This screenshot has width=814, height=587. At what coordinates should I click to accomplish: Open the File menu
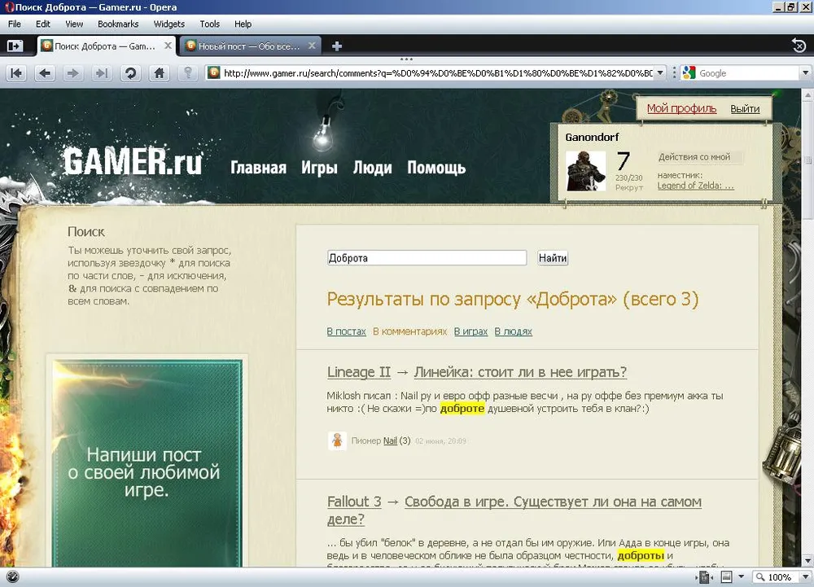[15, 24]
